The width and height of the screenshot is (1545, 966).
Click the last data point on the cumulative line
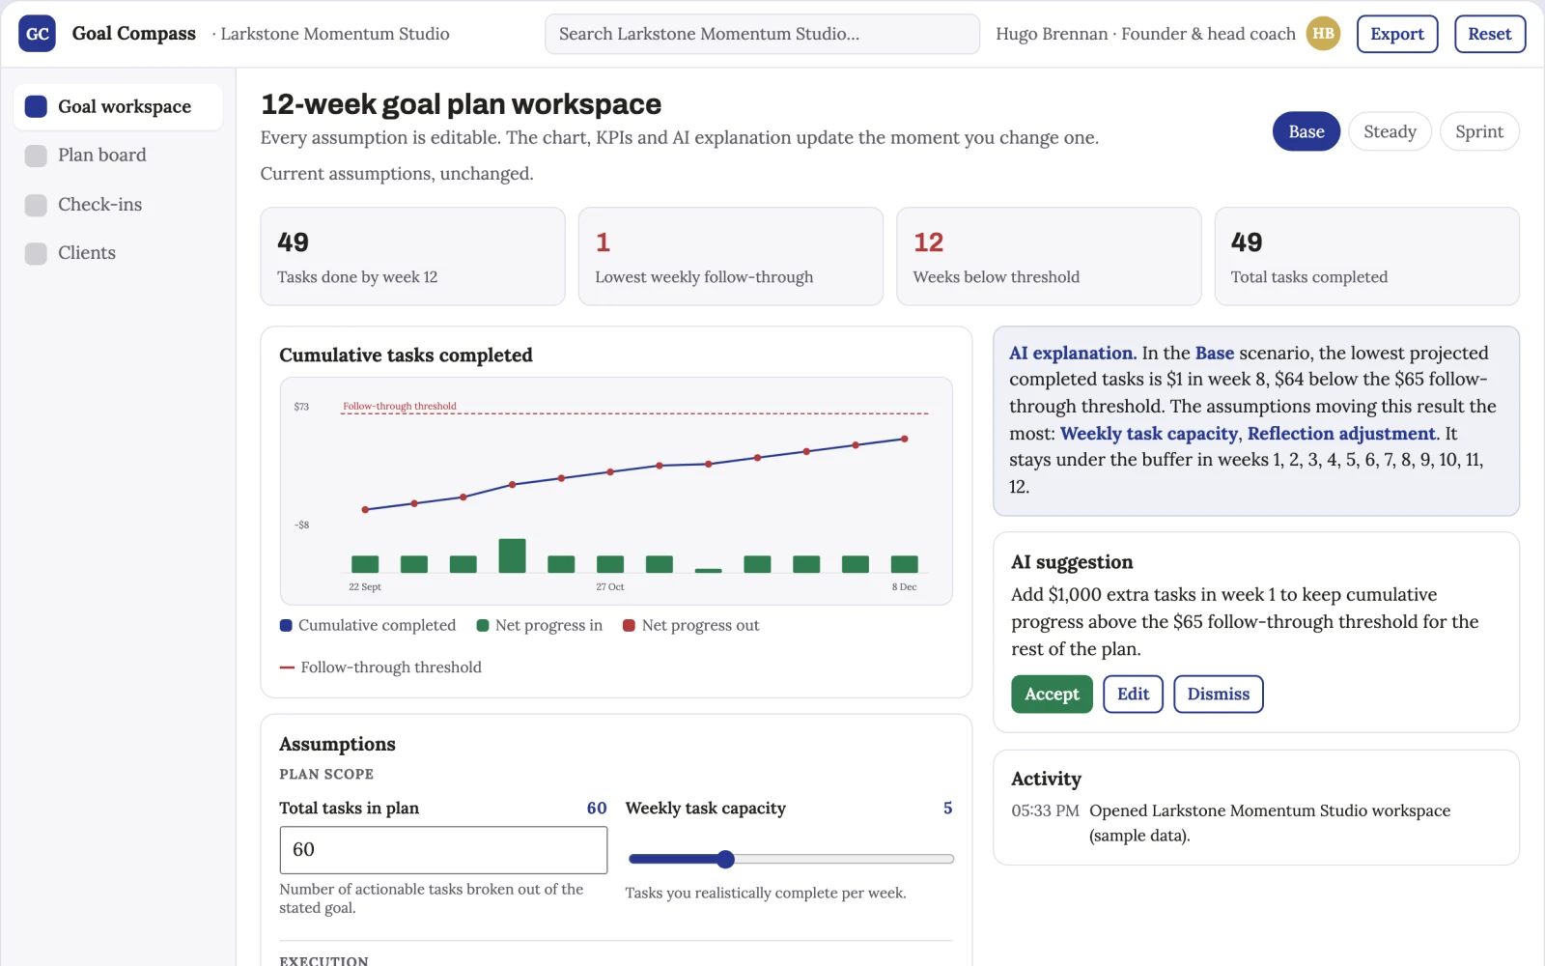click(905, 439)
